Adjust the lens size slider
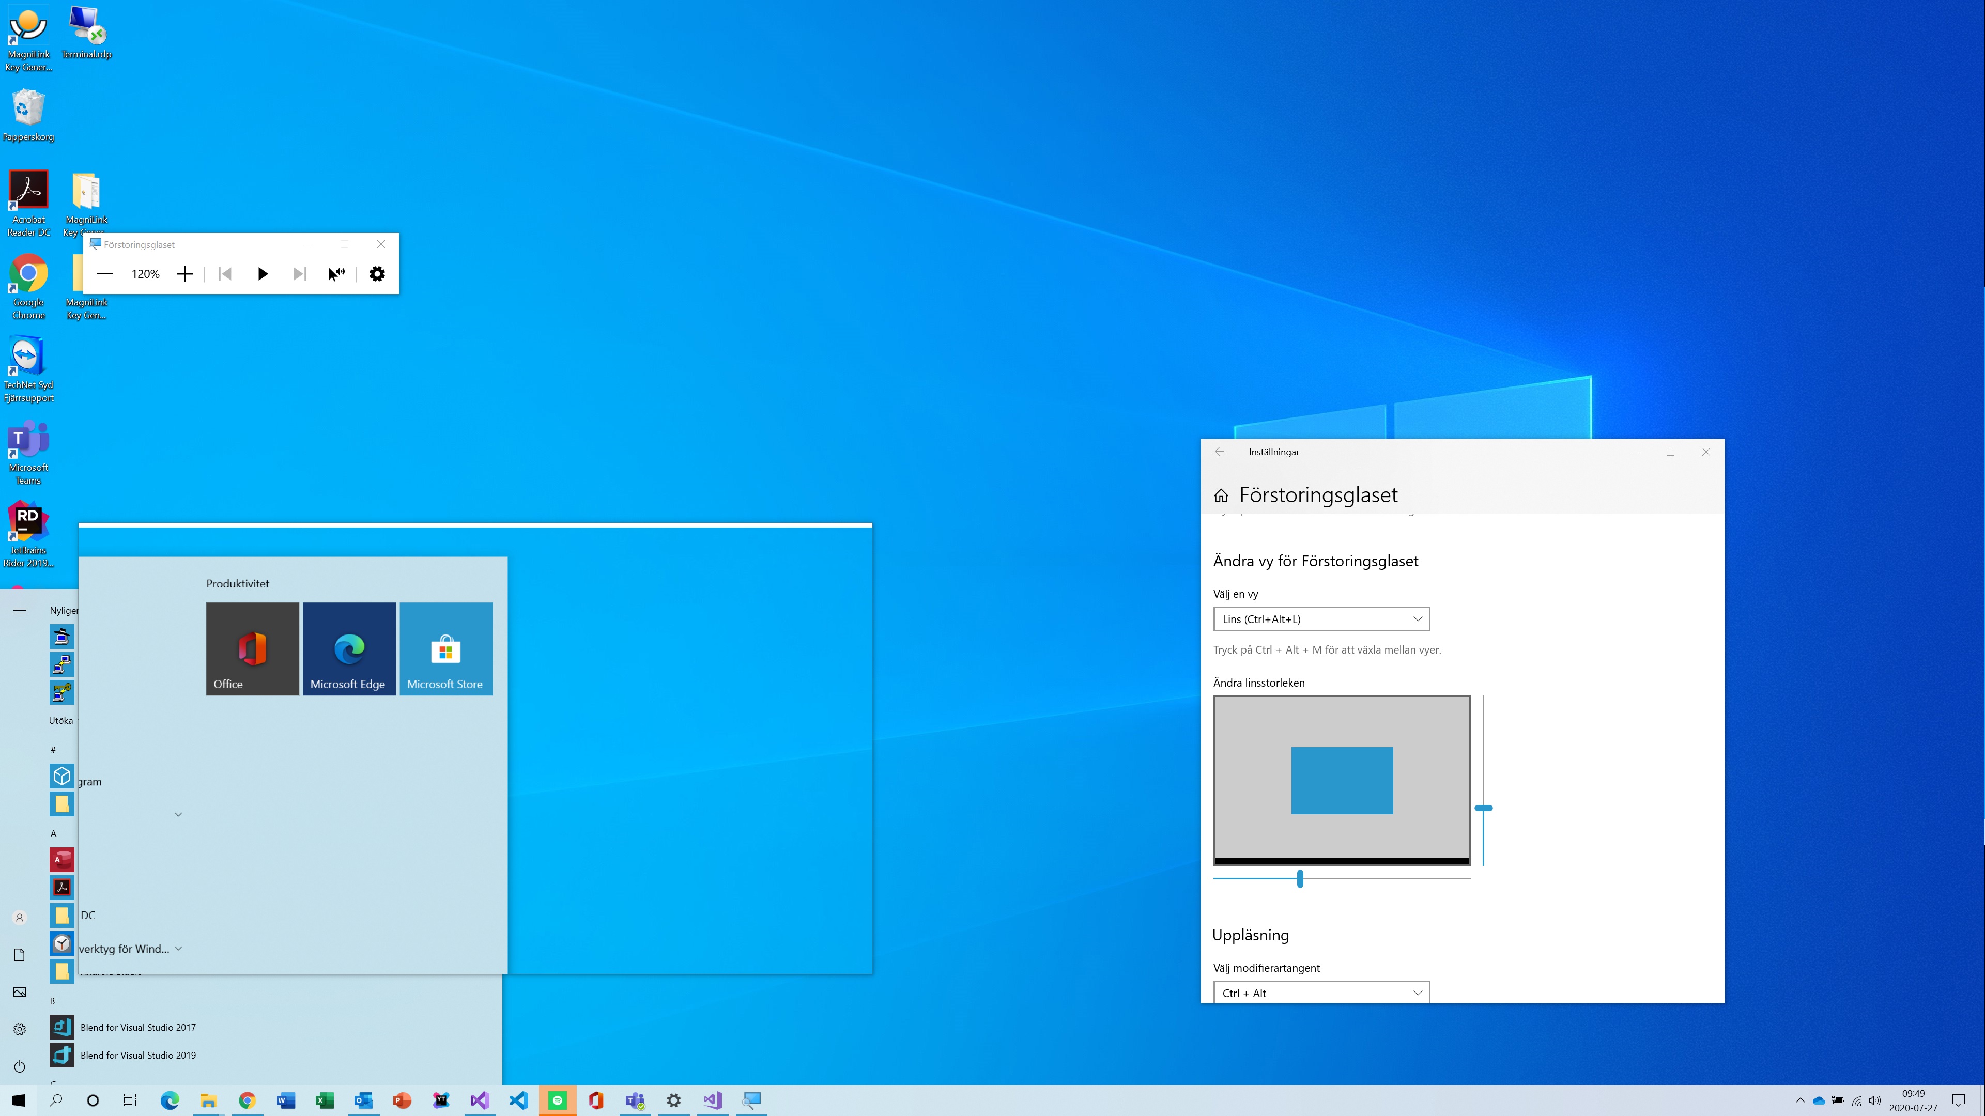 point(1299,878)
